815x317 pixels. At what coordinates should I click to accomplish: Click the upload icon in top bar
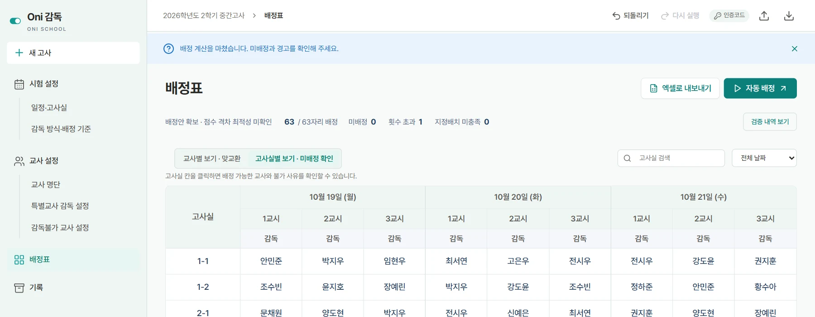click(x=764, y=16)
